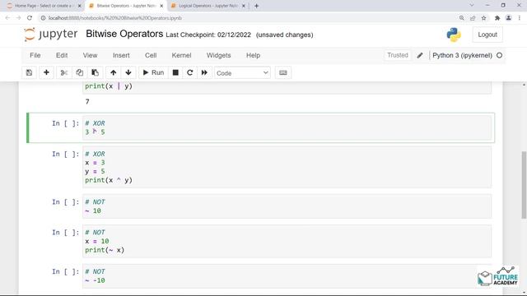Click the print(~ x) code line
Viewport: 527px width, 296px height.
click(x=105, y=250)
